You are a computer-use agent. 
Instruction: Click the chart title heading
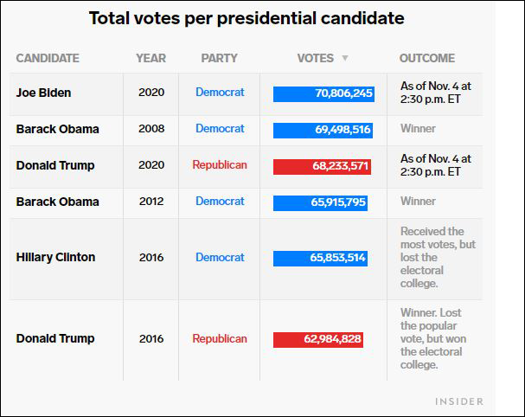[246, 18]
